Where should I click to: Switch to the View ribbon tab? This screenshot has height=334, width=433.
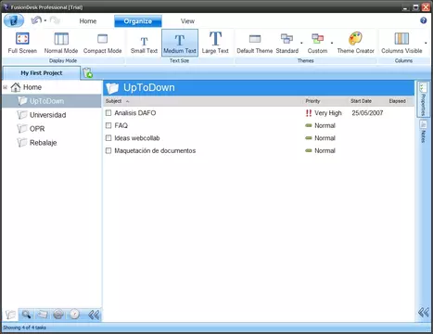tap(187, 21)
